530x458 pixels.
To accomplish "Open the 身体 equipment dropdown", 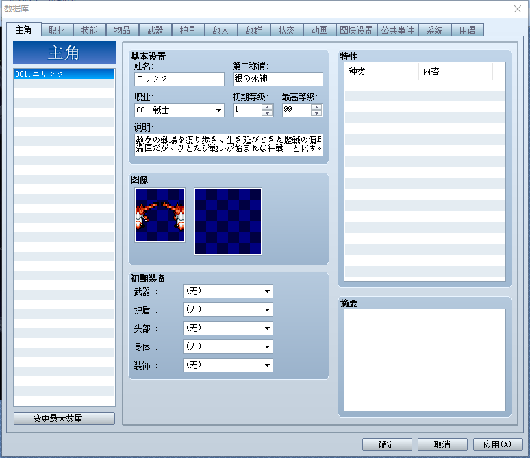I will coord(228,347).
